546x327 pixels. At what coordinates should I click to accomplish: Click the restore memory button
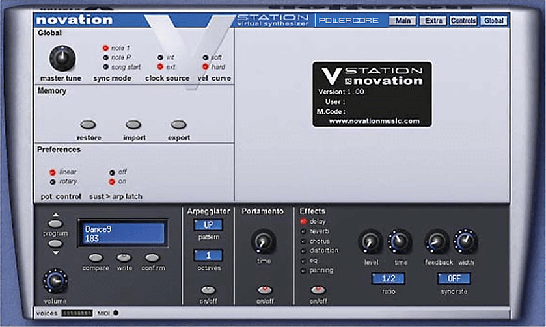click(88, 125)
